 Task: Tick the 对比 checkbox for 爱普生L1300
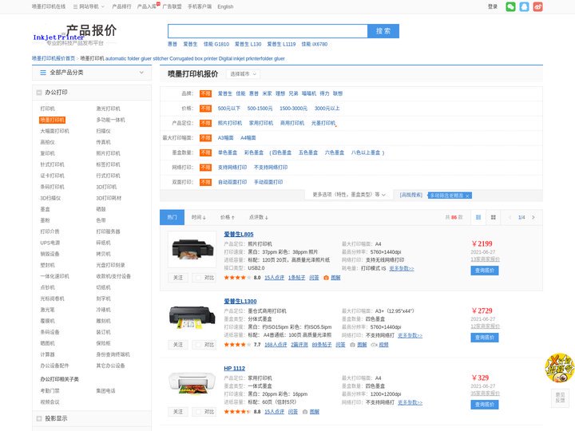pyautogui.click(x=198, y=345)
